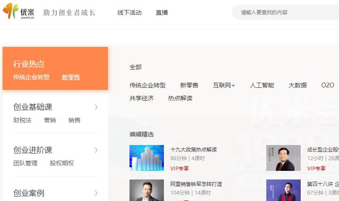Click the 86分钟 | 4课时 duration text

click(x=188, y=158)
